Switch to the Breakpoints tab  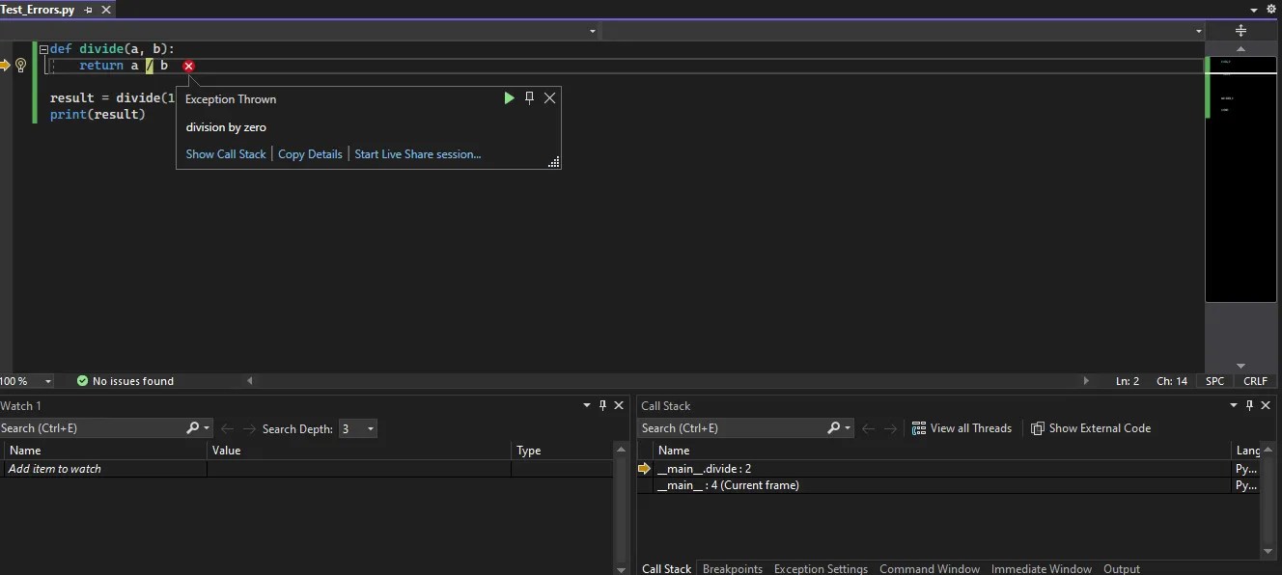tap(732, 568)
